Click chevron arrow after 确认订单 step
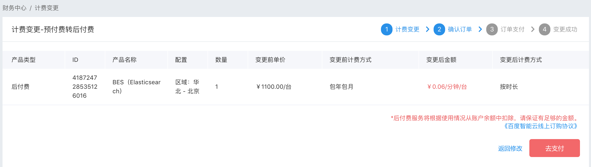The height and width of the screenshot is (167, 591). [x=480, y=29]
